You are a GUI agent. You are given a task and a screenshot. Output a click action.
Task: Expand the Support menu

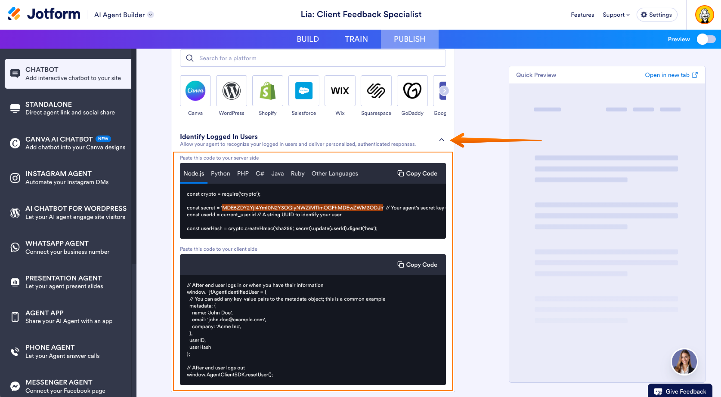point(616,15)
